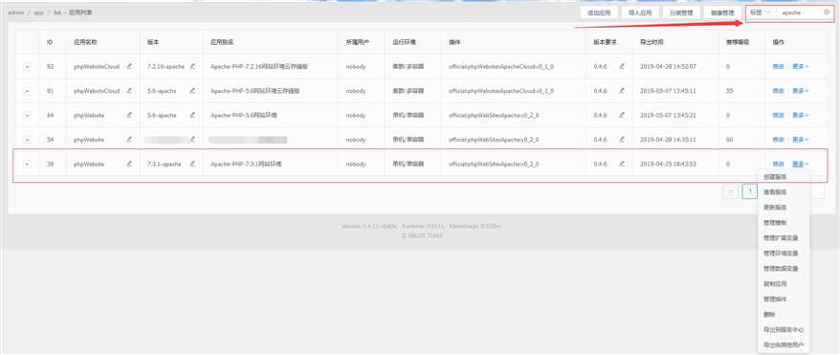Go to previous page arrow in pagination

[730, 191]
